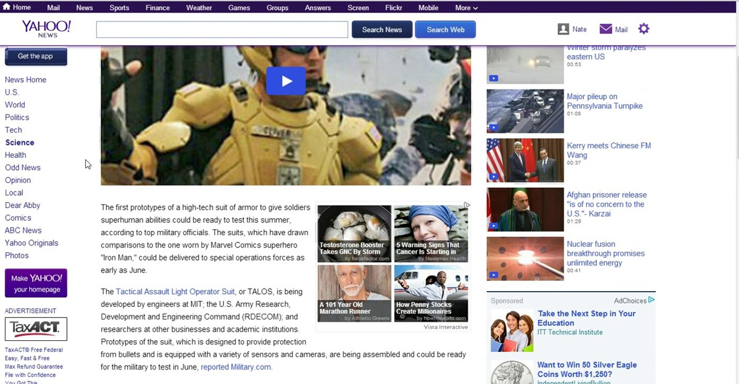Focus the search text field
Screen dimensions: 739x384
pos(222,29)
